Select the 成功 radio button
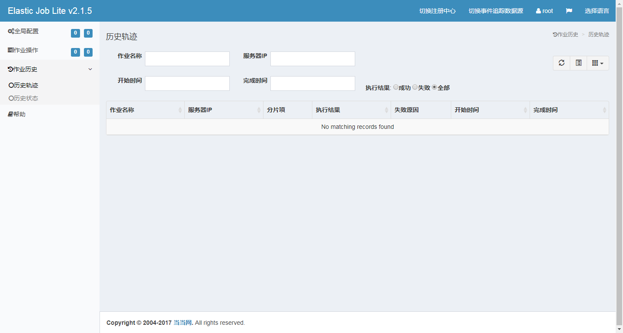 point(395,87)
